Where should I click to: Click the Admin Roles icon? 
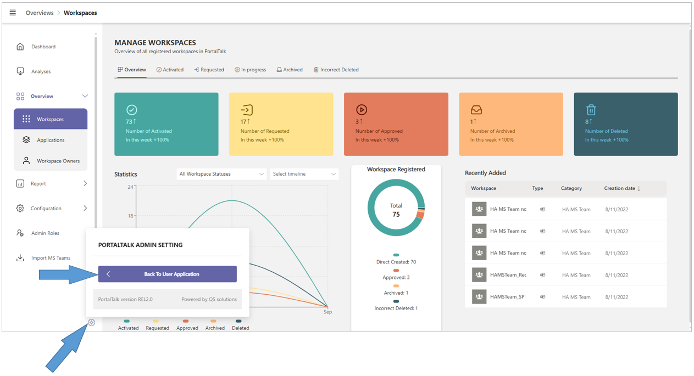20,233
